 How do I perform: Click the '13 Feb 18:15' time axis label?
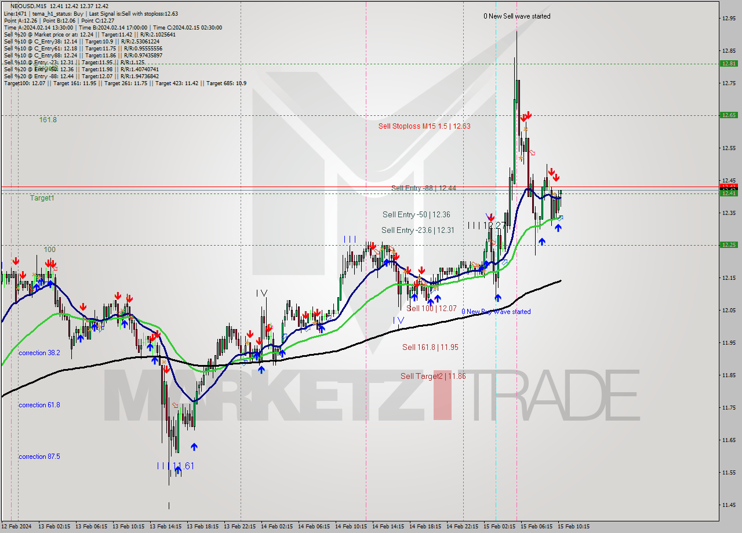click(x=202, y=527)
